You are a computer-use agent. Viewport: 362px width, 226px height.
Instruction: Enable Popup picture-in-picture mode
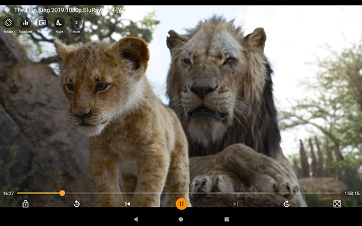[x=42, y=23]
